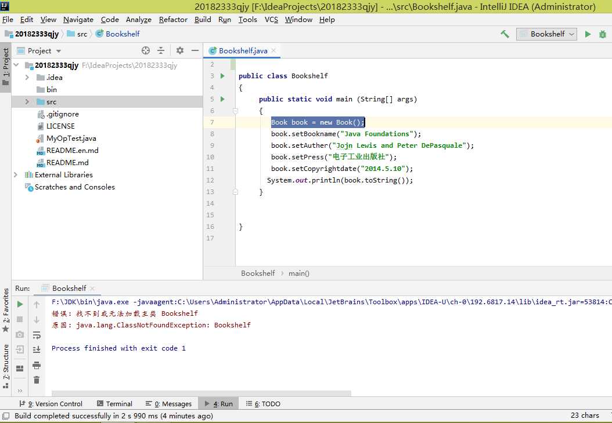This screenshot has height=423, width=612.
Task: Toggle the 1: Project side tool button
Action: click(x=5, y=67)
